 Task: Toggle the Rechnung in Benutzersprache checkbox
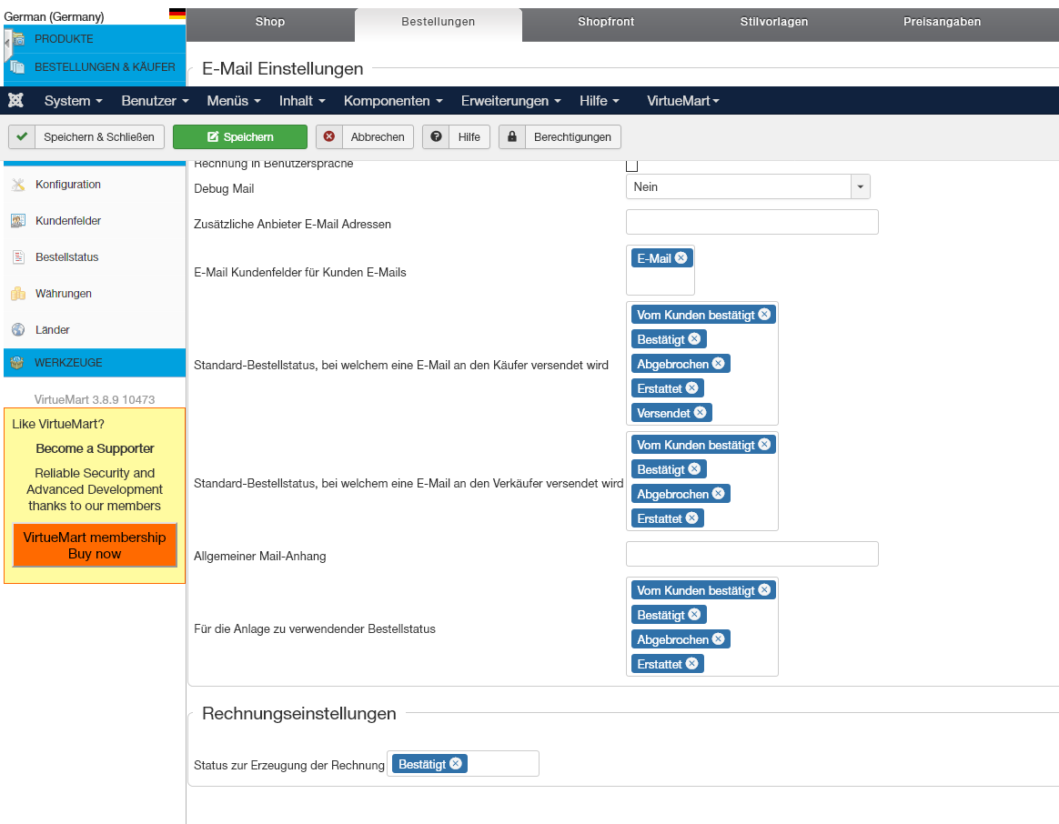(631, 166)
